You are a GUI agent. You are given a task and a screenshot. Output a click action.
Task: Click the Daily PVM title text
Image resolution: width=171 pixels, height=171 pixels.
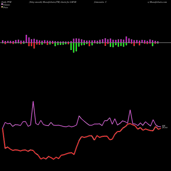[x=6, y=2]
